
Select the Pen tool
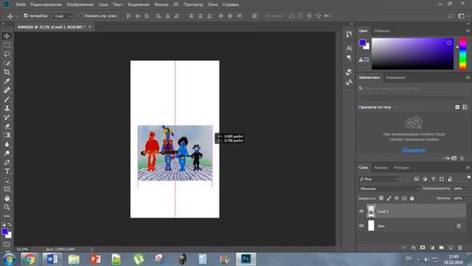coord(7,162)
